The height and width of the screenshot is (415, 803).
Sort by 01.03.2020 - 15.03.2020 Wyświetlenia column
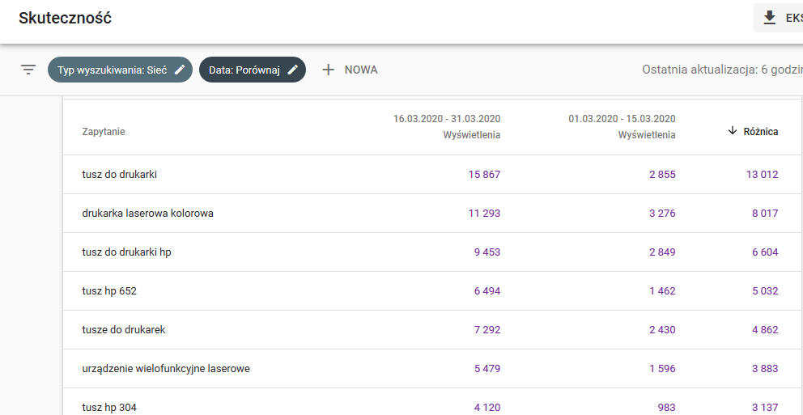pyautogui.click(x=622, y=127)
